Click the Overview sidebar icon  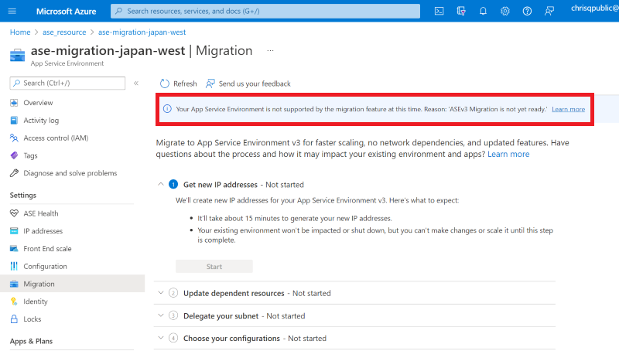coord(14,103)
